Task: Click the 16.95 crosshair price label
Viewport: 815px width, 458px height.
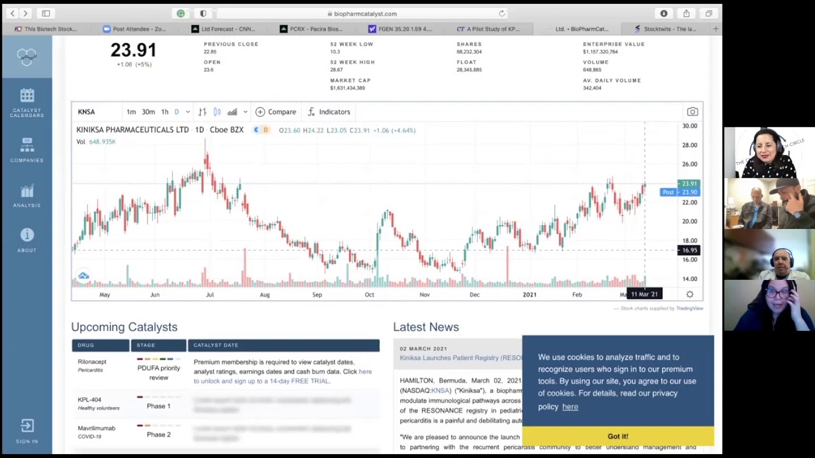Action: (x=689, y=250)
